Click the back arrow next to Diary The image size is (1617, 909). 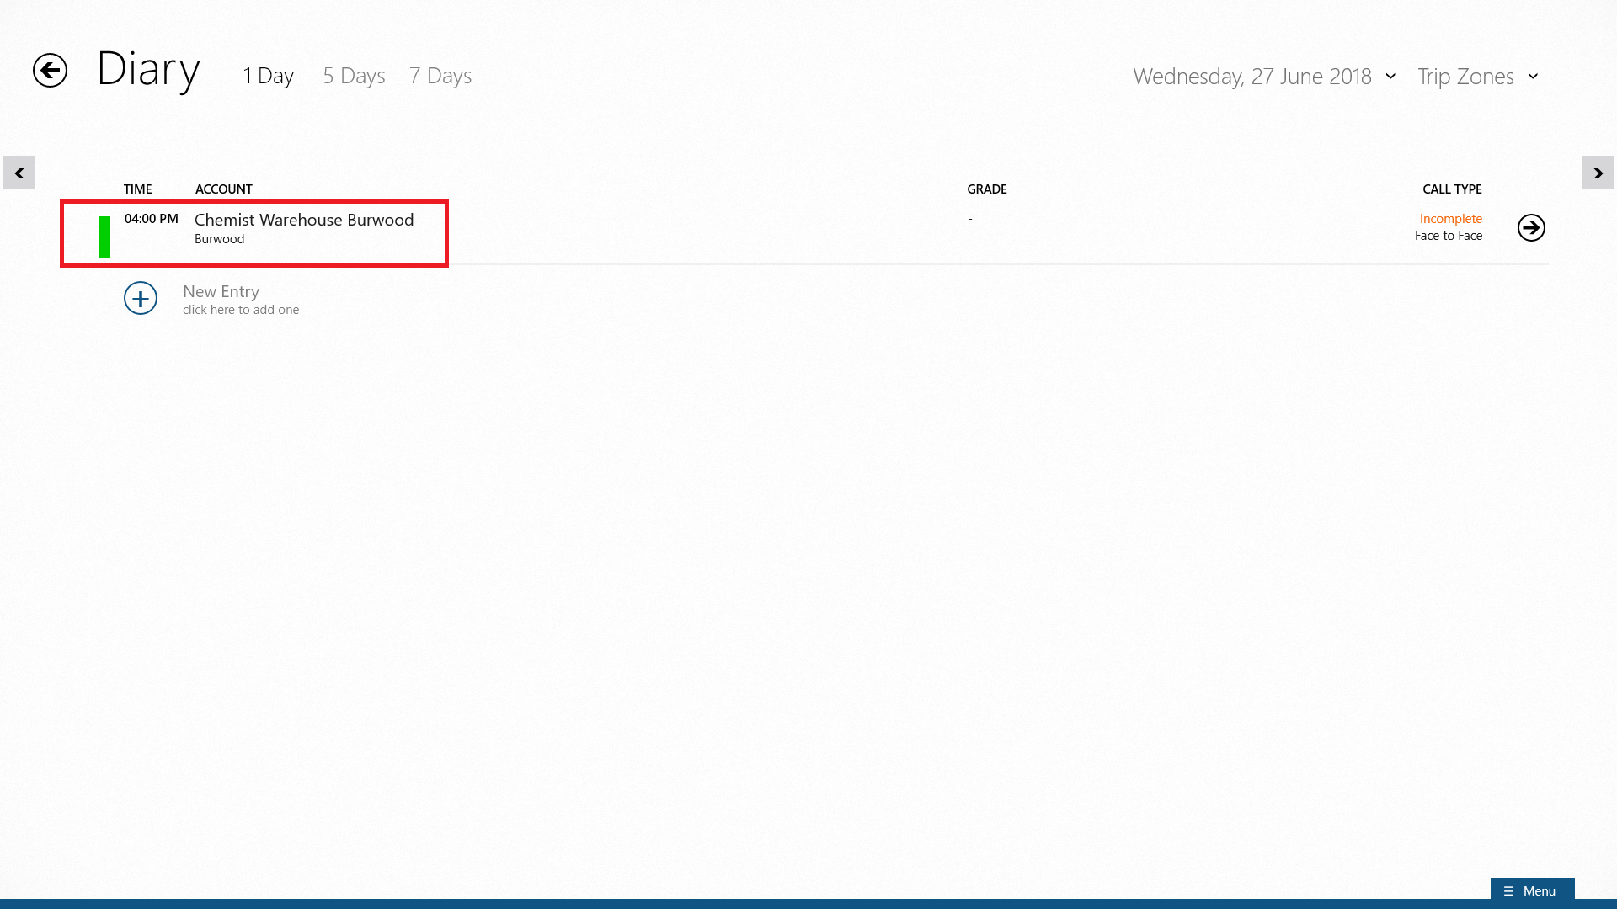coord(50,70)
